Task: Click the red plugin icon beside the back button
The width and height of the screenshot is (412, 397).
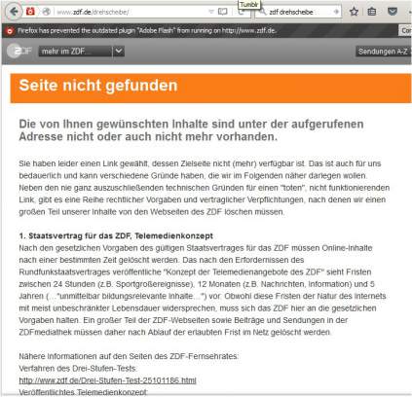Action: (x=30, y=12)
